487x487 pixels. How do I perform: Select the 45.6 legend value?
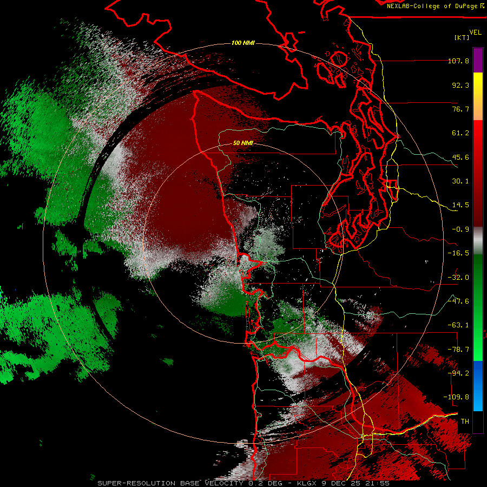coord(460,157)
